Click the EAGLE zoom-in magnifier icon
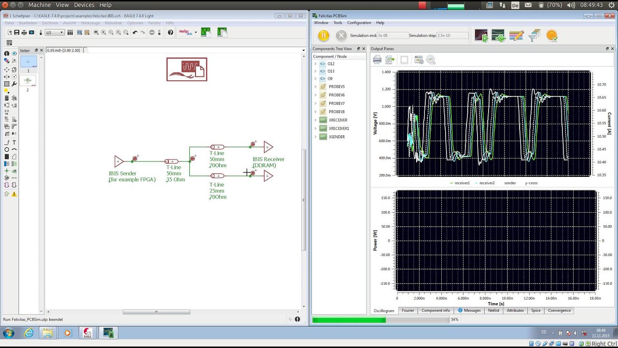The width and height of the screenshot is (618, 348). pyautogui.click(x=103, y=32)
